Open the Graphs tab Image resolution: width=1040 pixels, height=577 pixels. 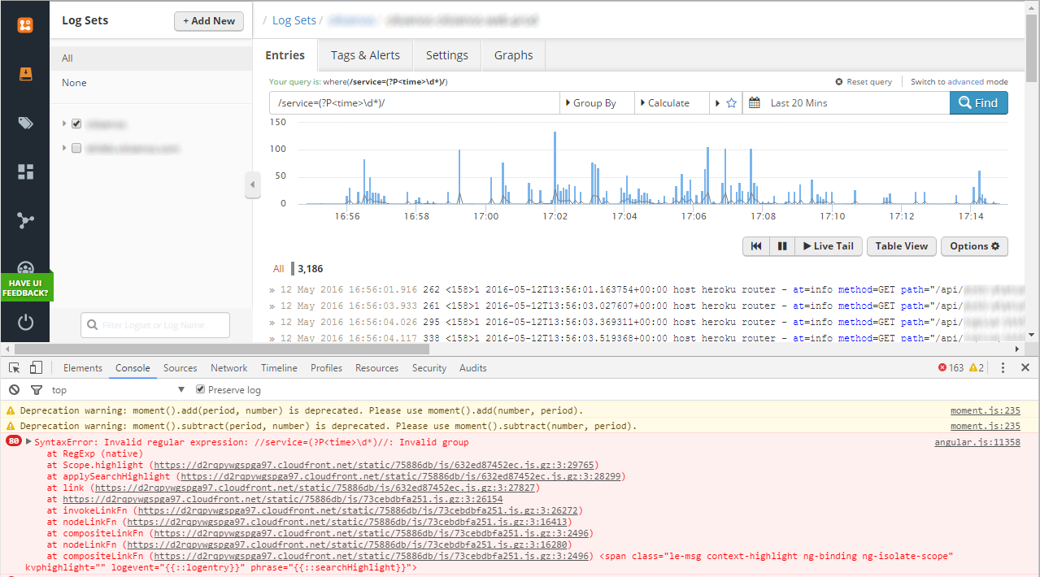pyautogui.click(x=513, y=55)
